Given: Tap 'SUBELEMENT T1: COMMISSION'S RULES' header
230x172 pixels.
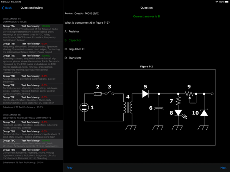Looking at the screenshot, I should [15, 20].
